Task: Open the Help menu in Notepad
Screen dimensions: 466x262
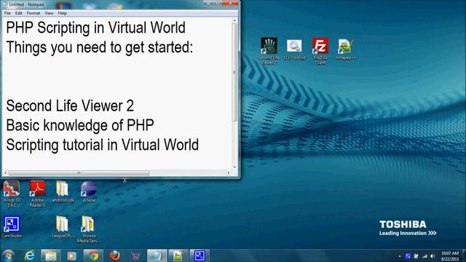Action: point(62,13)
